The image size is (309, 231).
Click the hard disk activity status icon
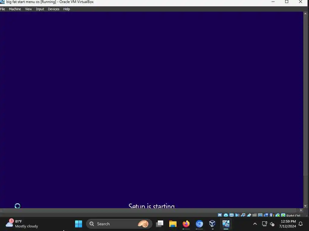[x=220, y=215]
